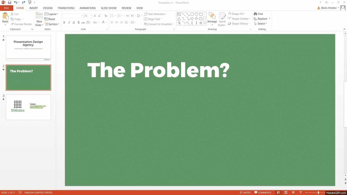Toggle Bold formatting
Screen dimensions: 347x195
click(x=64, y=22)
